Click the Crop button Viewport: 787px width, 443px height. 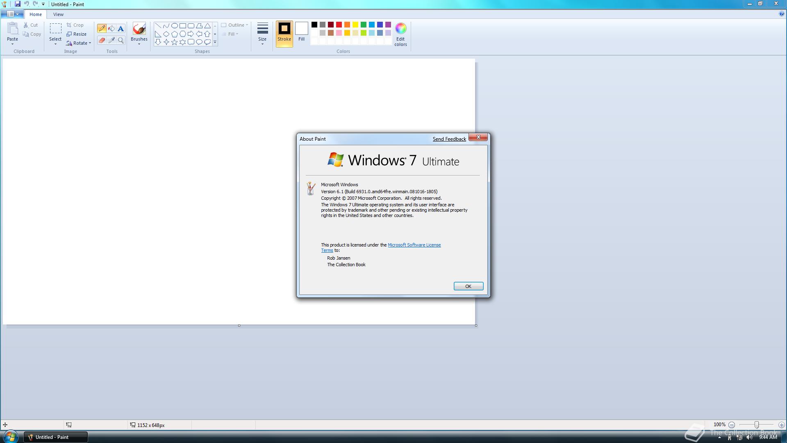coord(75,25)
